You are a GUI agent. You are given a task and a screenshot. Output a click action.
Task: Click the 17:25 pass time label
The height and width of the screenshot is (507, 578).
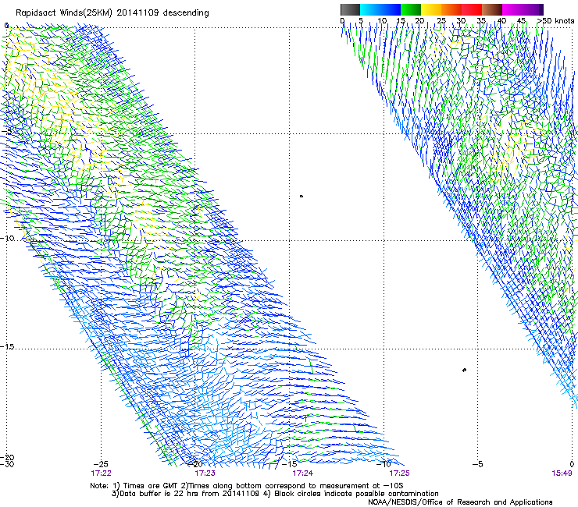400,473
